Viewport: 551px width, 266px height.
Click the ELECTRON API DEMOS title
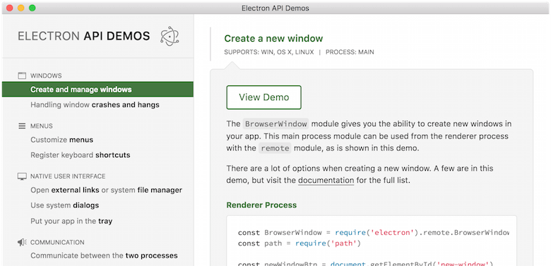84,36
